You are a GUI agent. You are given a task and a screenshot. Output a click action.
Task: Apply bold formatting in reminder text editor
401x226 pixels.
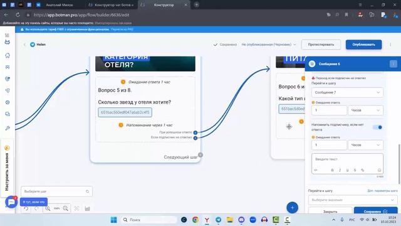coord(332,170)
